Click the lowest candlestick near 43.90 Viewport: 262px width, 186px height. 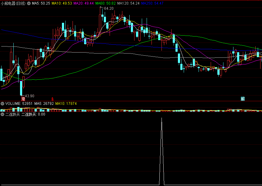click(x=21, y=88)
